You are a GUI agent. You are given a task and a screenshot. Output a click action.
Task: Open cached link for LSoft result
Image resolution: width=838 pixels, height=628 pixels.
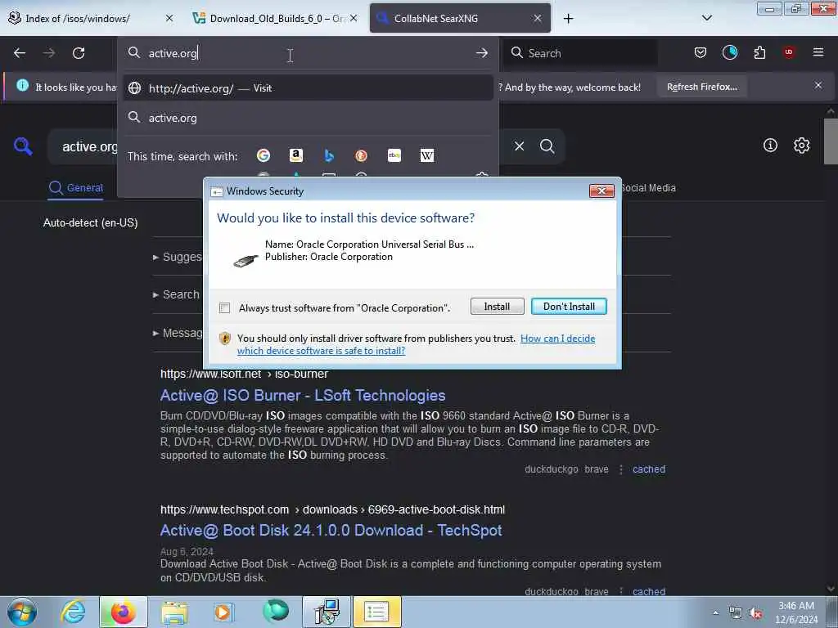(649, 469)
